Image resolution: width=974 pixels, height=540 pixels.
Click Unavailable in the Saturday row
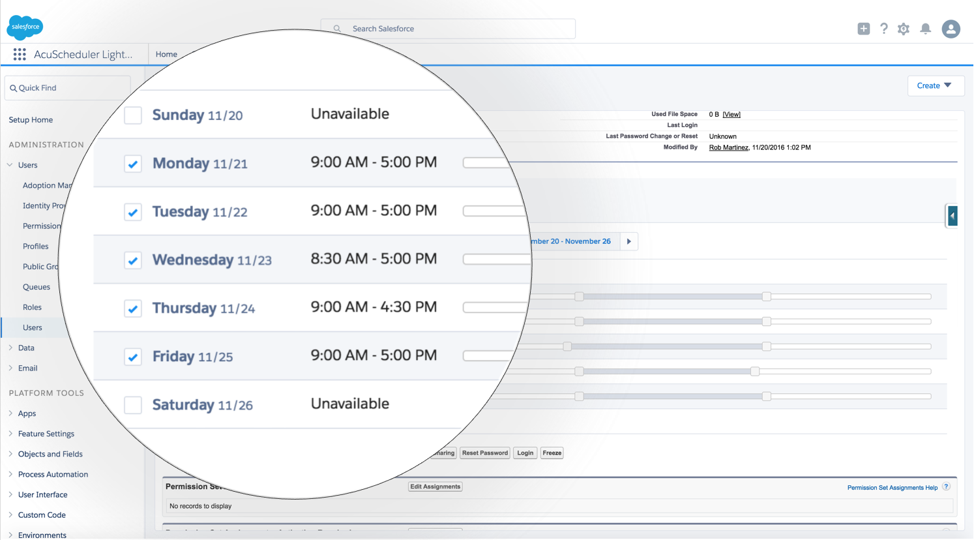(350, 404)
